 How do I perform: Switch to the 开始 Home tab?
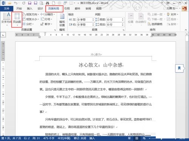[19, 8]
